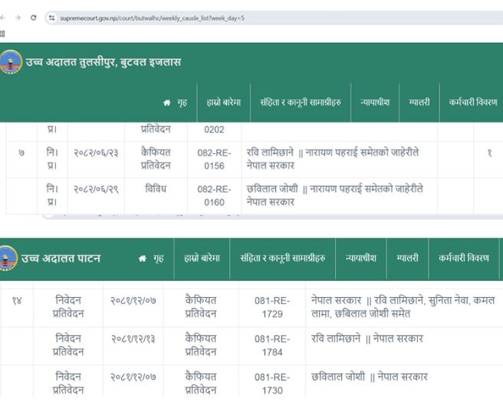Open site information icon beside the URL
Viewport: 503px width, 409px height.
tap(52, 18)
